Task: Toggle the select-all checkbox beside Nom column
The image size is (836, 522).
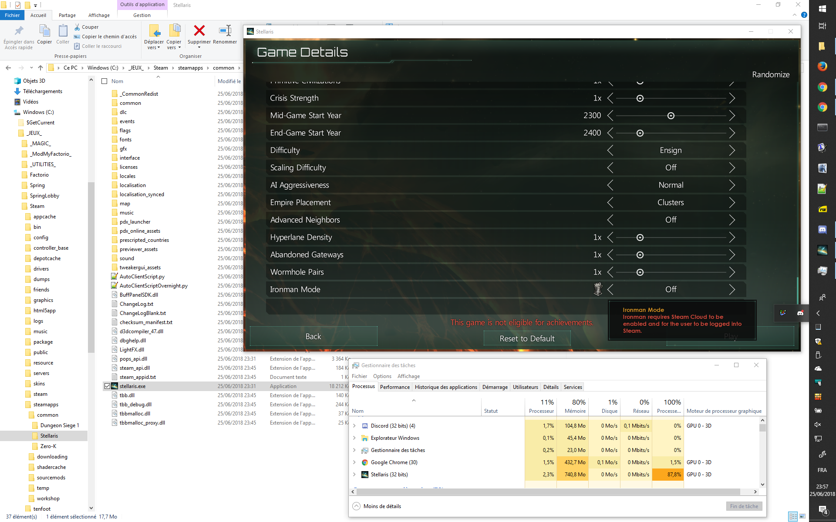Action: (x=104, y=81)
